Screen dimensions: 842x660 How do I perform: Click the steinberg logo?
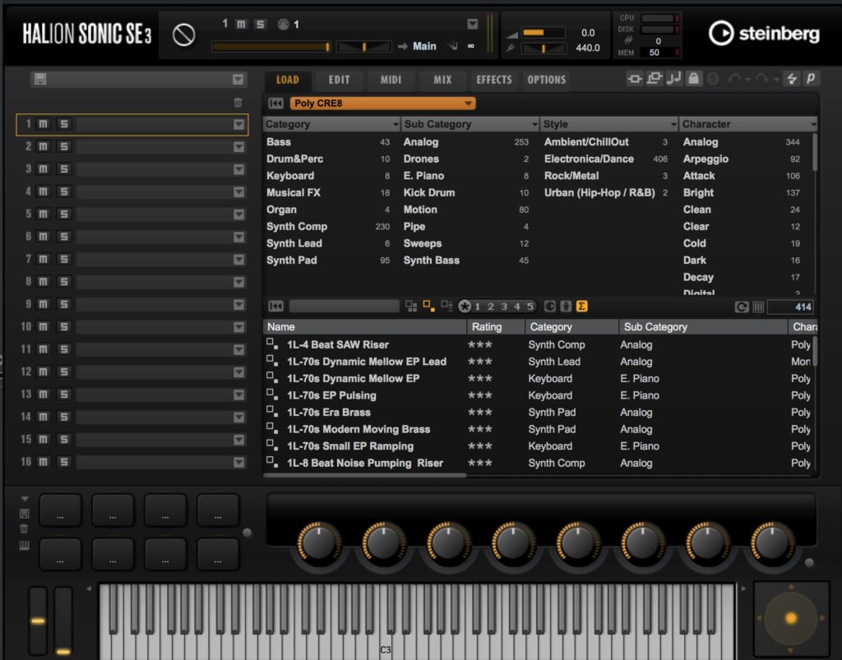(x=764, y=33)
